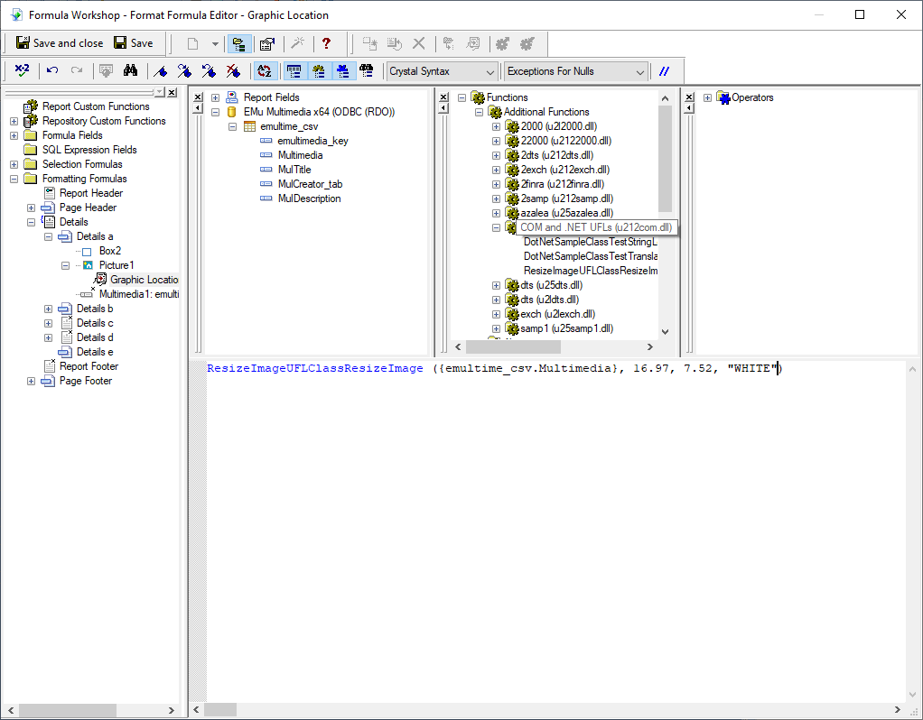Image resolution: width=923 pixels, height=720 pixels.
Task: Click the Save and close button
Action: point(60,43)
